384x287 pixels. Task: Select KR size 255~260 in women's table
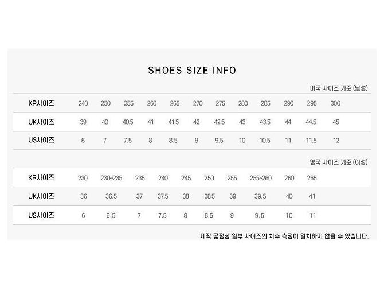[261, 178]
